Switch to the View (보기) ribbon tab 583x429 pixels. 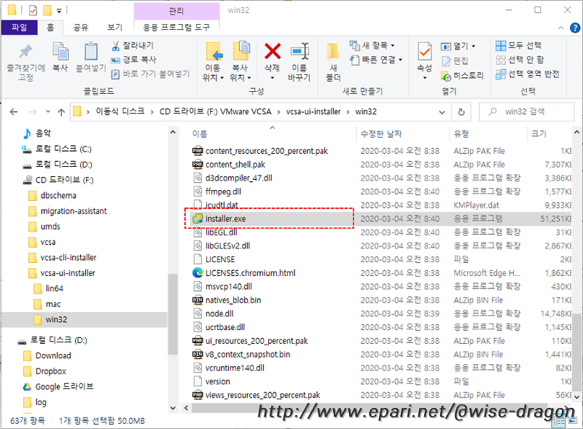click(115, 27)
